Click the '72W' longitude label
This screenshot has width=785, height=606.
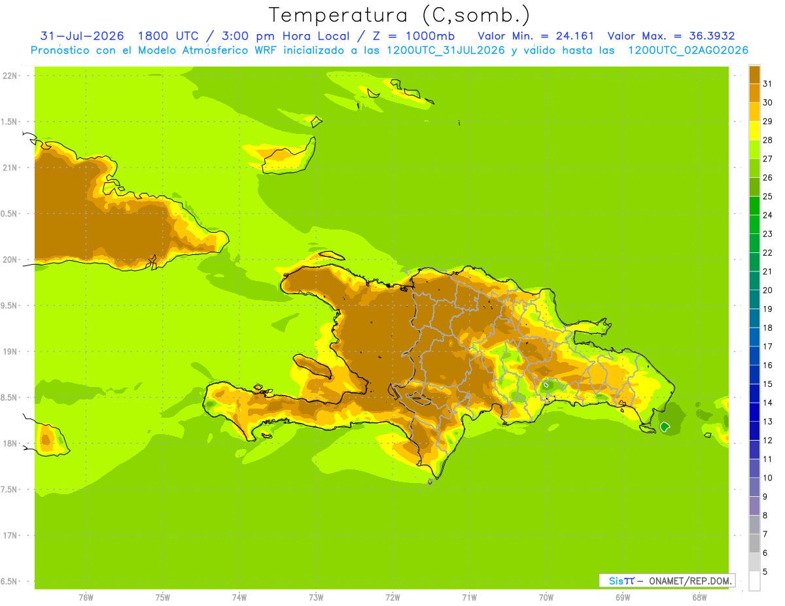(x=392, y=598)
